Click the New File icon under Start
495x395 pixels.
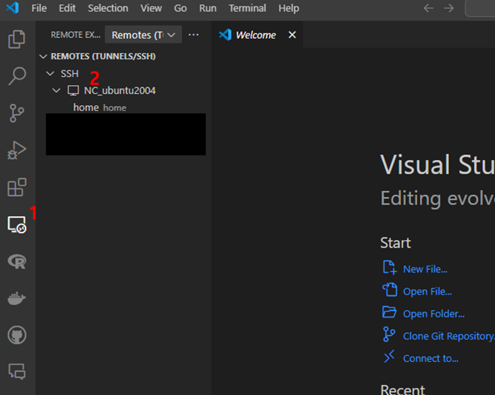(389, 268)
